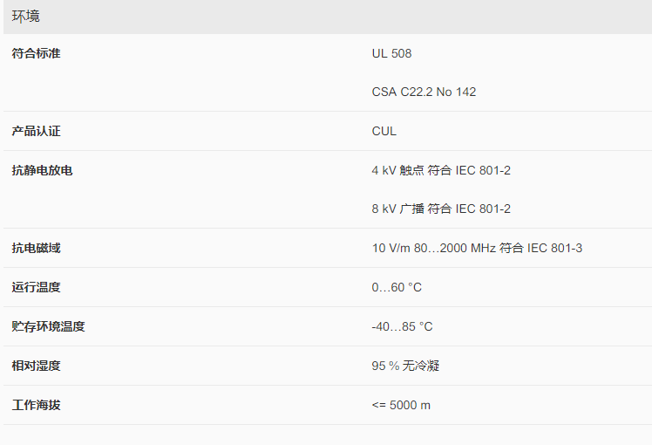Viewport: 652px width, 445px height.
Task: Click the 产品认证 label
Action: click(x=36, y=131)
